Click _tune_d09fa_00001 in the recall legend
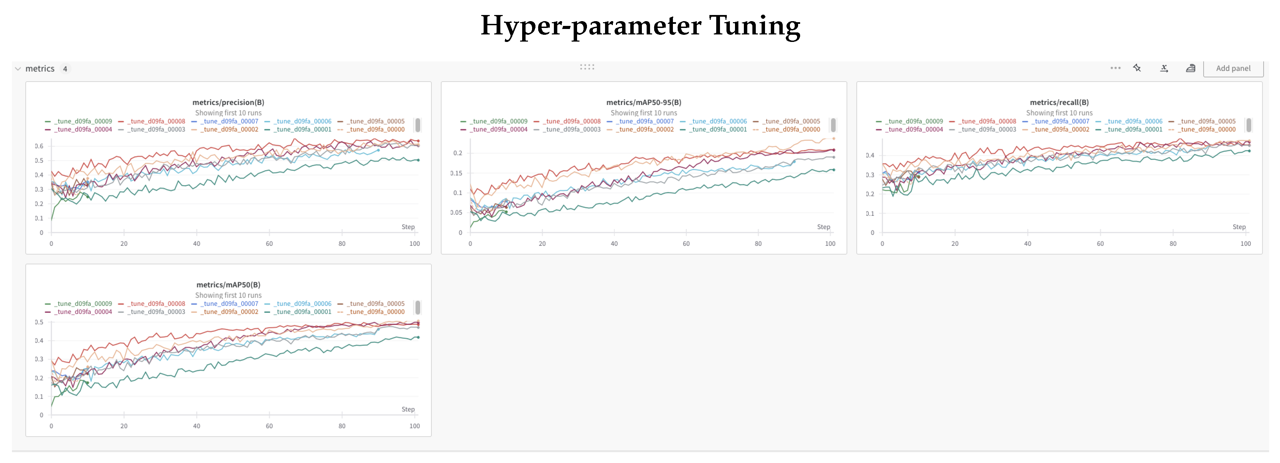1280x463 pixels. tap(1133, 129)
